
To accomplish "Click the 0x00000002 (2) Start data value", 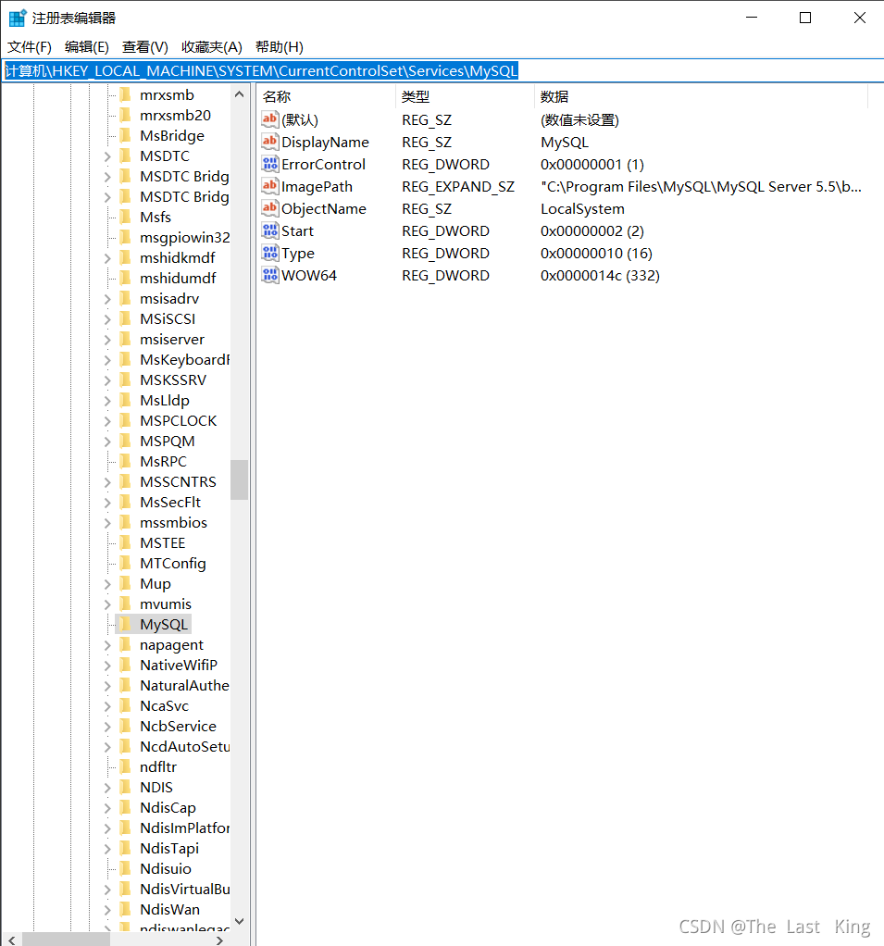I will coord(591,230).
